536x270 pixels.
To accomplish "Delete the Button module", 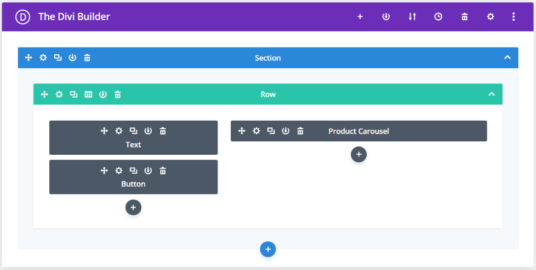I will (x=163, y=170).
